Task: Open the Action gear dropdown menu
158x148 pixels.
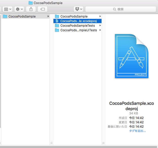Action: pyautogui.click(x=19, y=9)
